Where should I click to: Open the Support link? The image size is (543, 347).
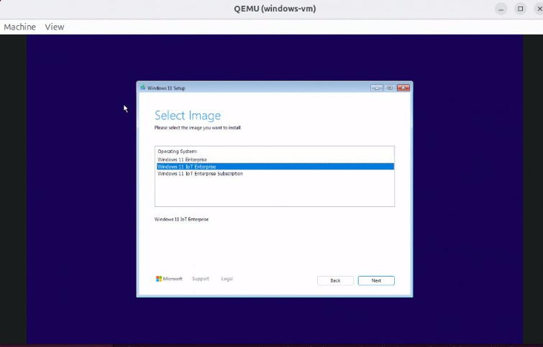201,279
